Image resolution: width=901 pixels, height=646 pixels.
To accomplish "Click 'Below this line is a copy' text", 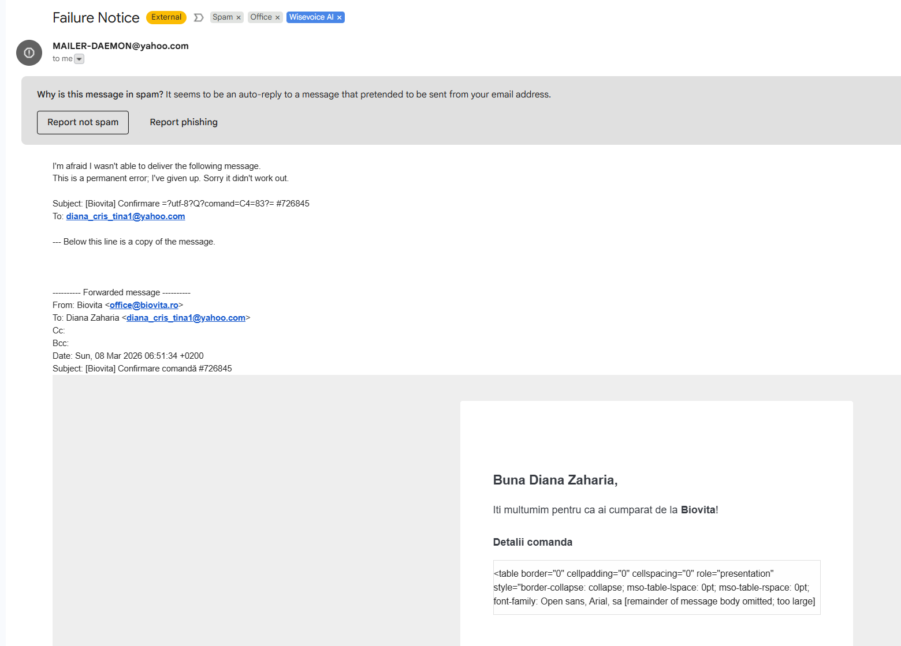I will point(133,242).
